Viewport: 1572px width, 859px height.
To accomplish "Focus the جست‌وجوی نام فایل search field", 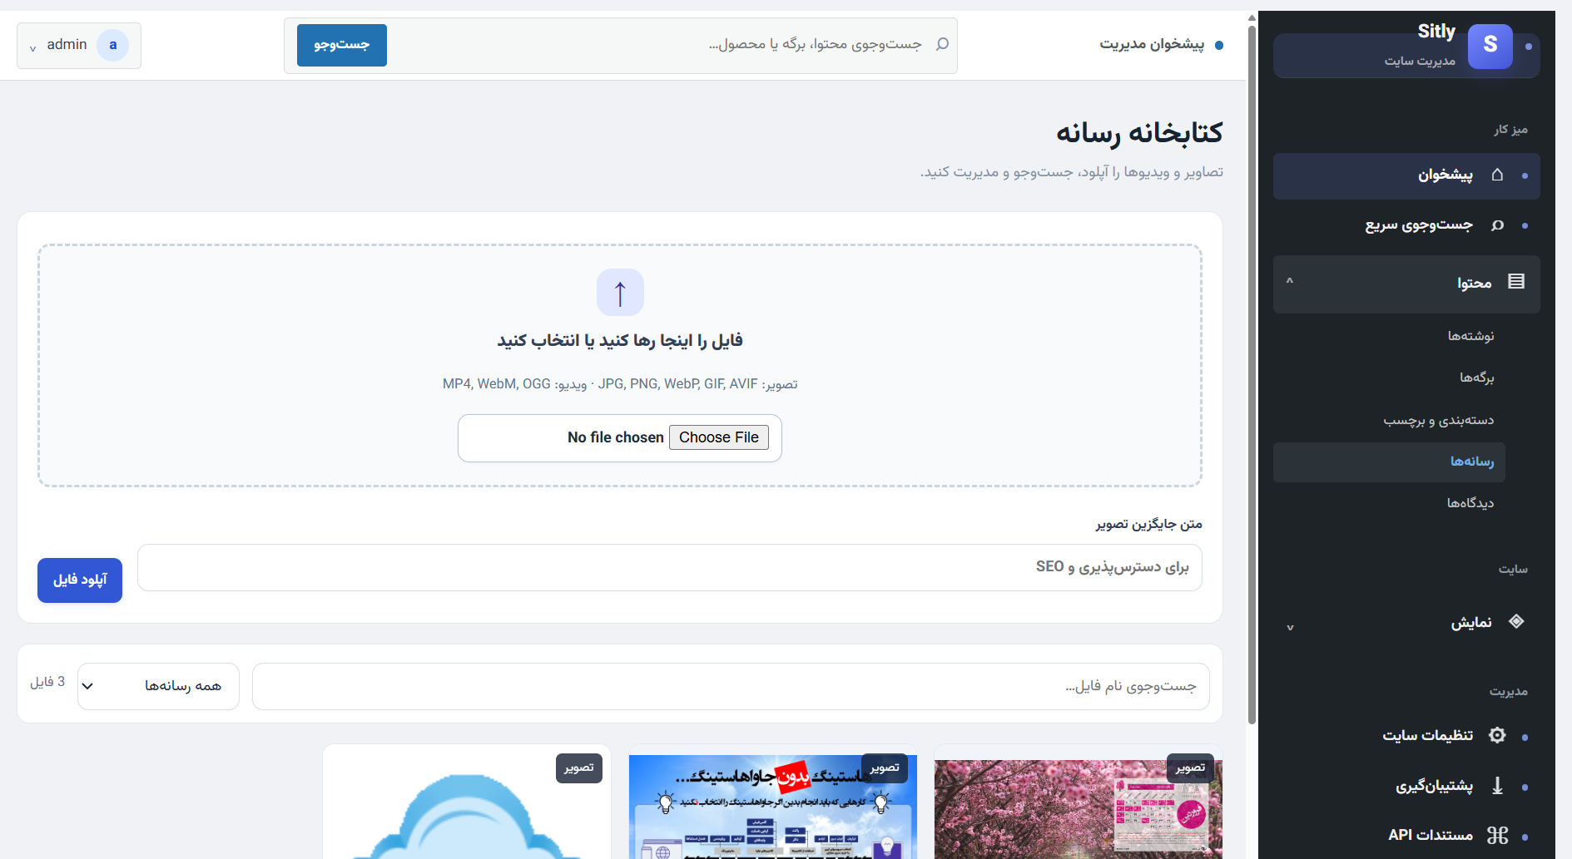I will 731,686.
